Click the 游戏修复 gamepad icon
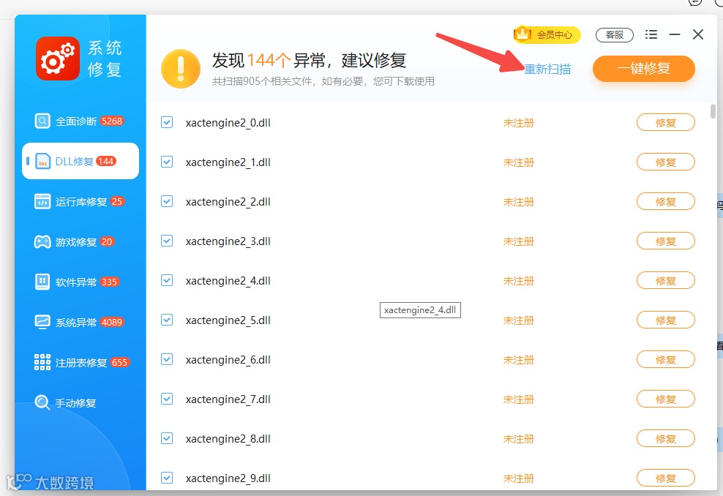The width and height of the screenshot is (723, 496). coord(42,242)
